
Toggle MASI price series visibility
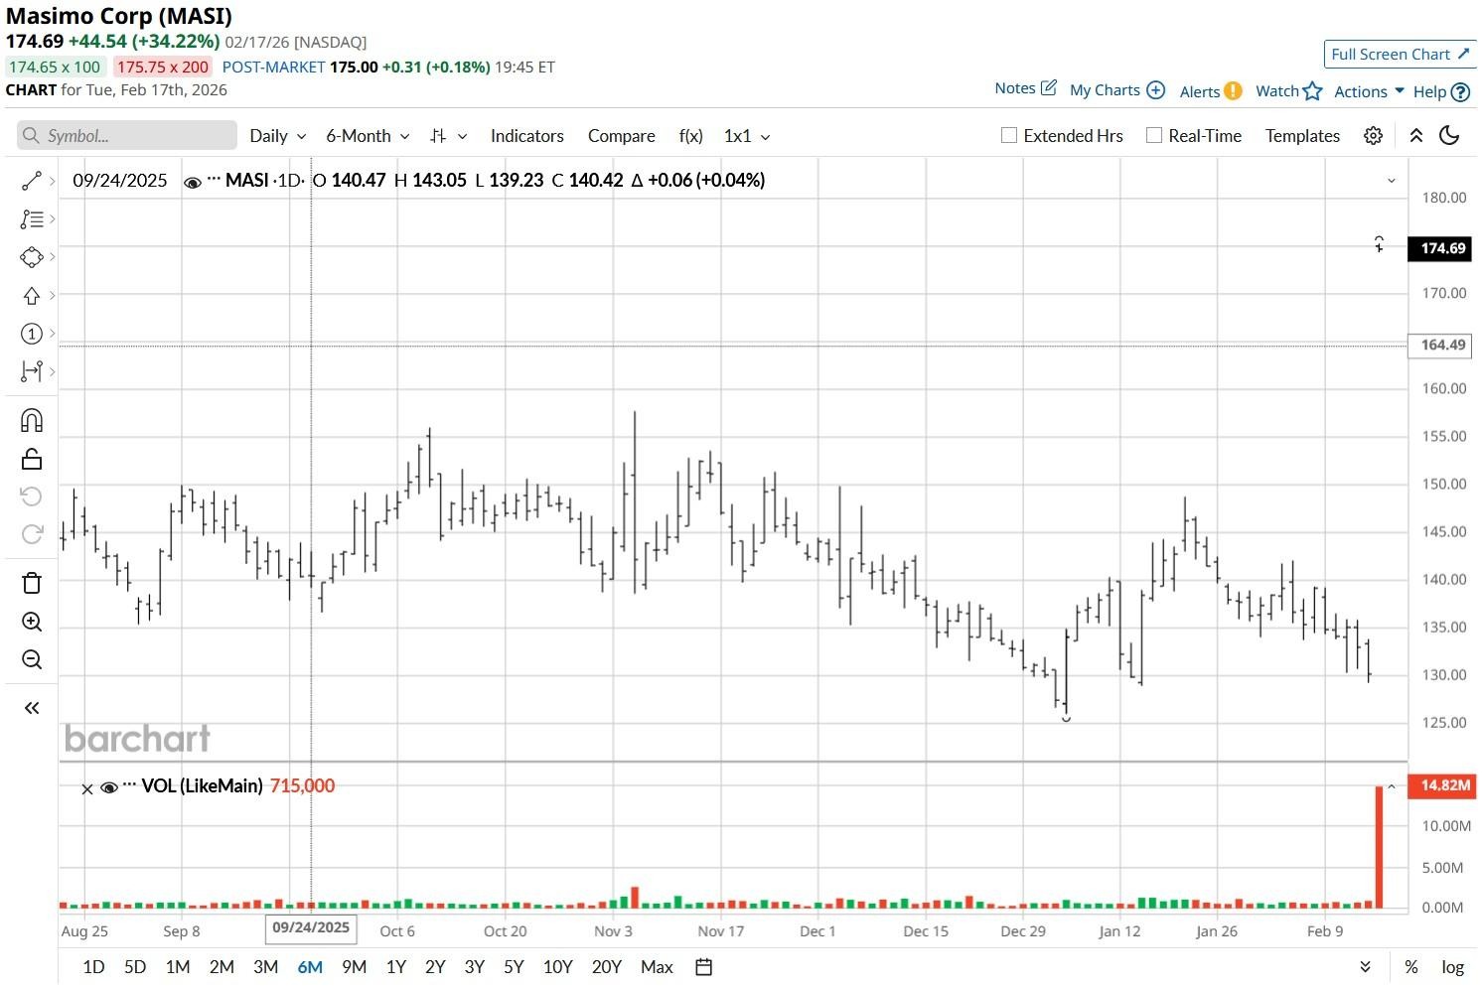[193, 182]
